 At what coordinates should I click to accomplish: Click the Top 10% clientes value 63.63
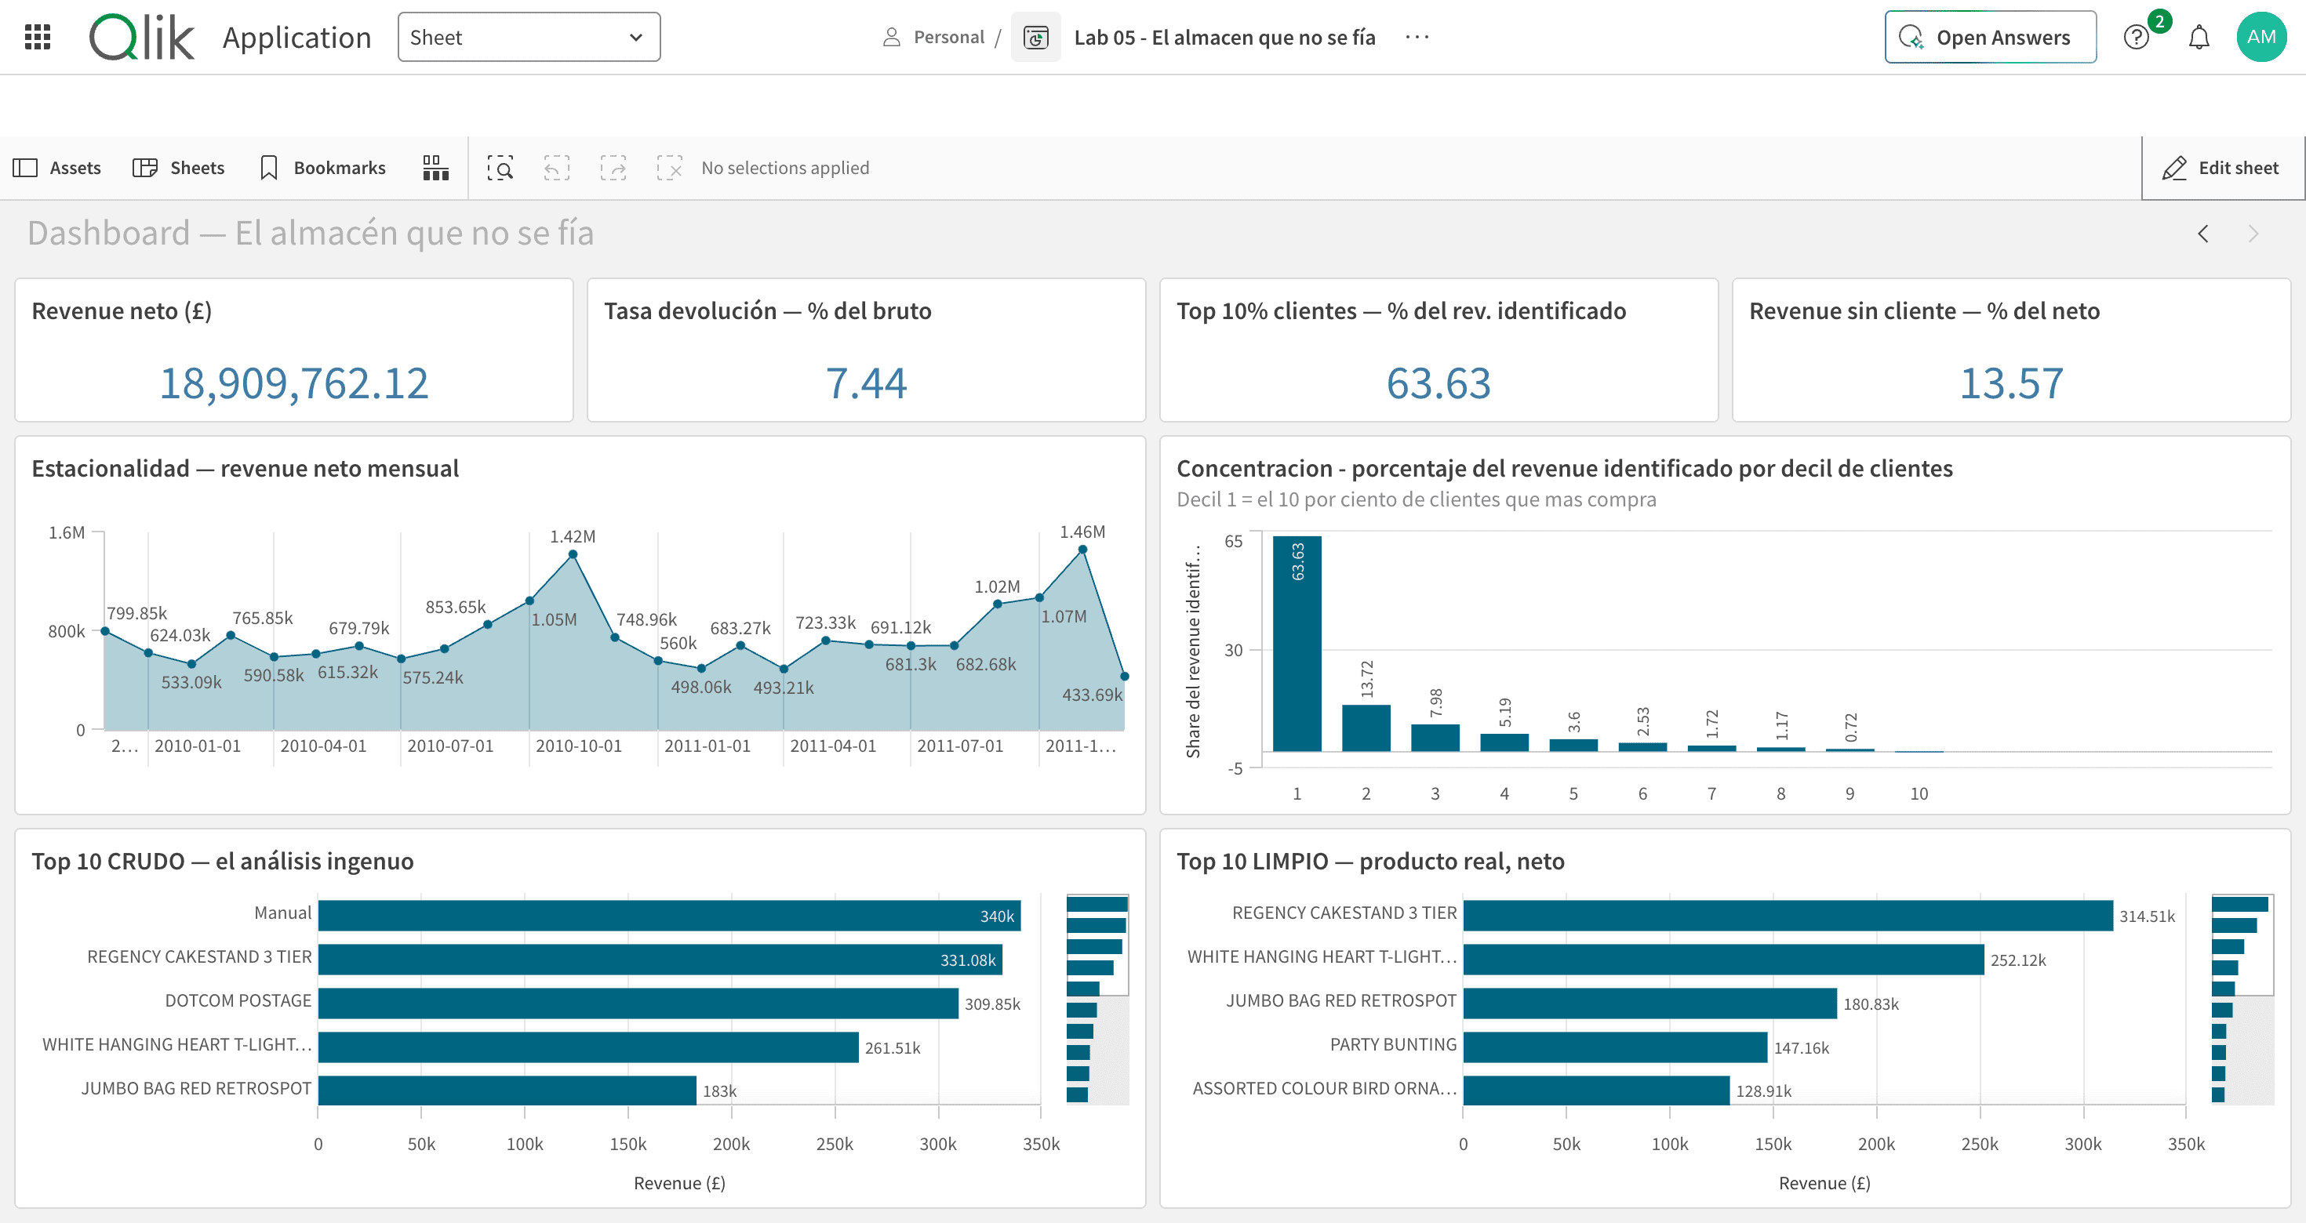click(x=1439, y=383)
